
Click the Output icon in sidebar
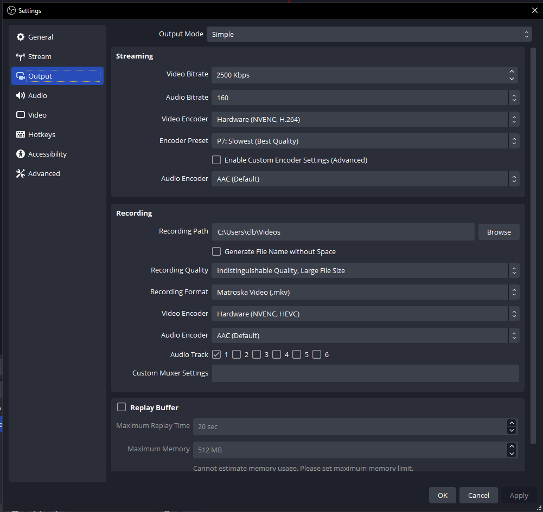pyautogui.click(x=21, y=76)
